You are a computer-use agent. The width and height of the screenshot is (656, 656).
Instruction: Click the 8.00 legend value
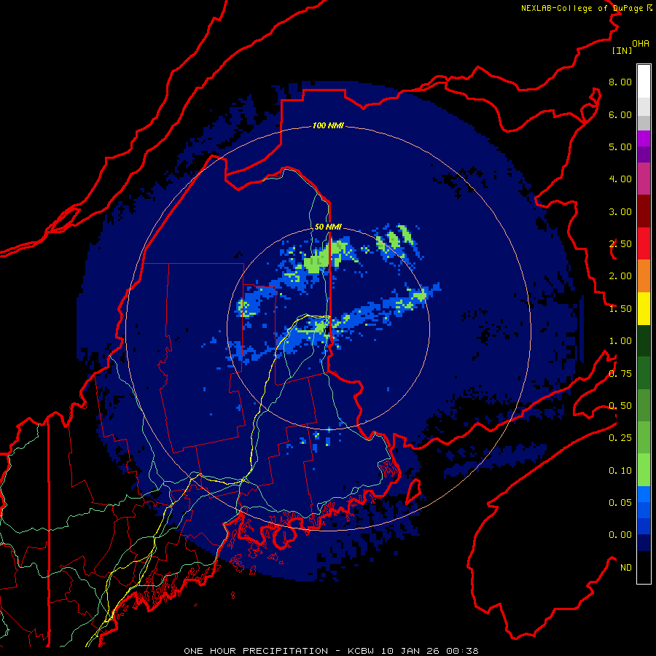(620, 82)
